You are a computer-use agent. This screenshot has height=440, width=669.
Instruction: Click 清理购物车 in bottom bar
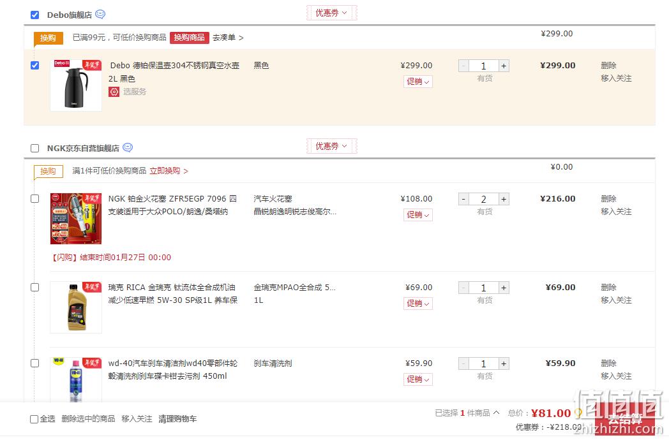[177, 419]
